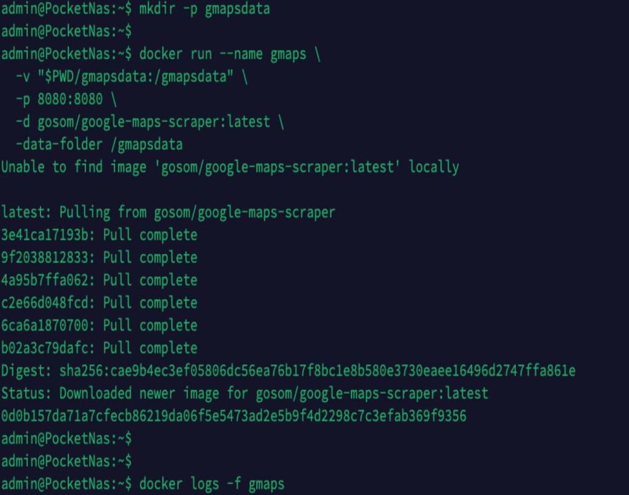Screen dimensions: 629x495
Task: Click the '4a95b7ffa062: Pull complete' line
Action: coord(99,280)
